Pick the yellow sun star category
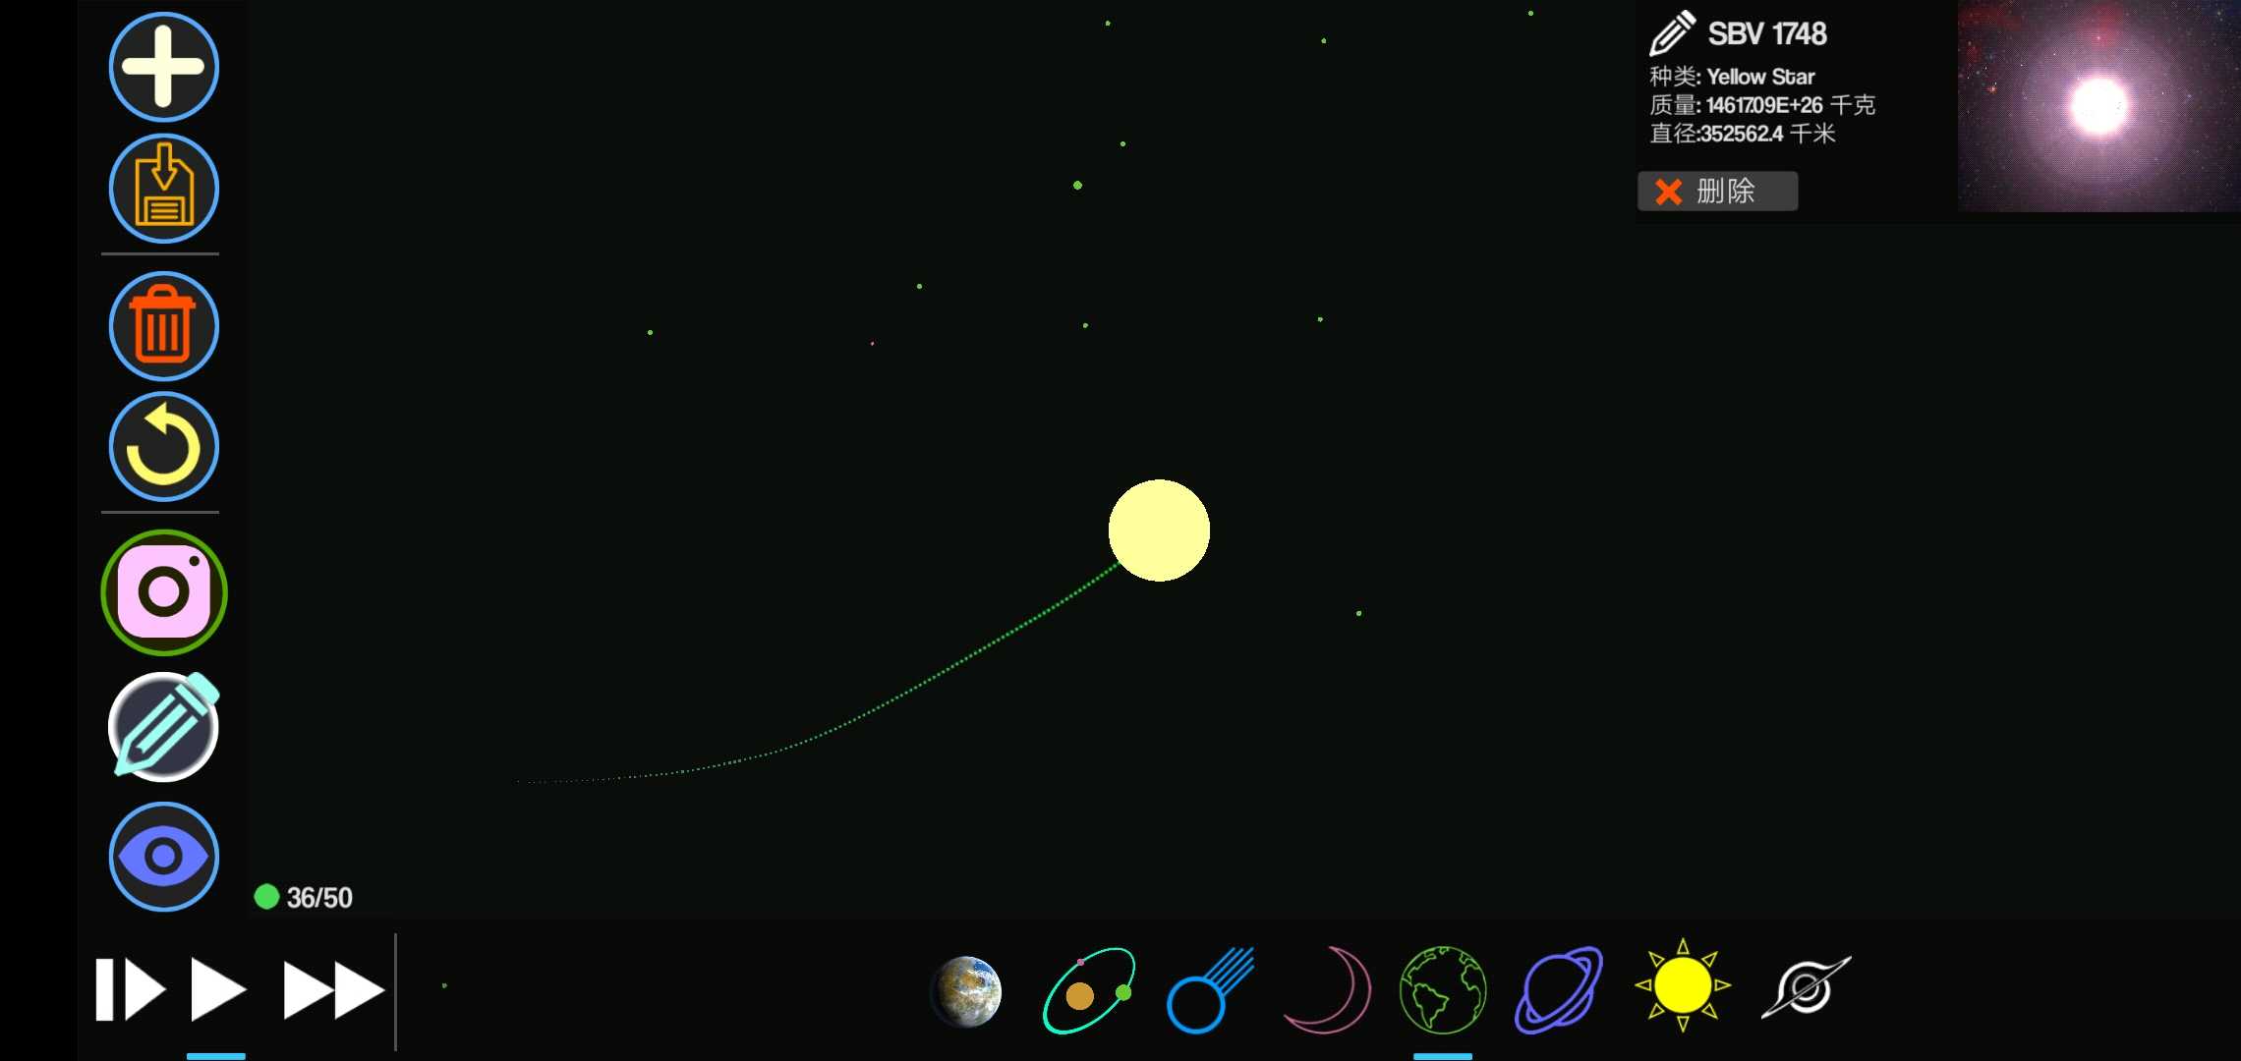 coord(1682,986)
